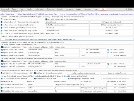
Task: Toggle 1A Read tokens if URL matches
Action: point(1,22)
